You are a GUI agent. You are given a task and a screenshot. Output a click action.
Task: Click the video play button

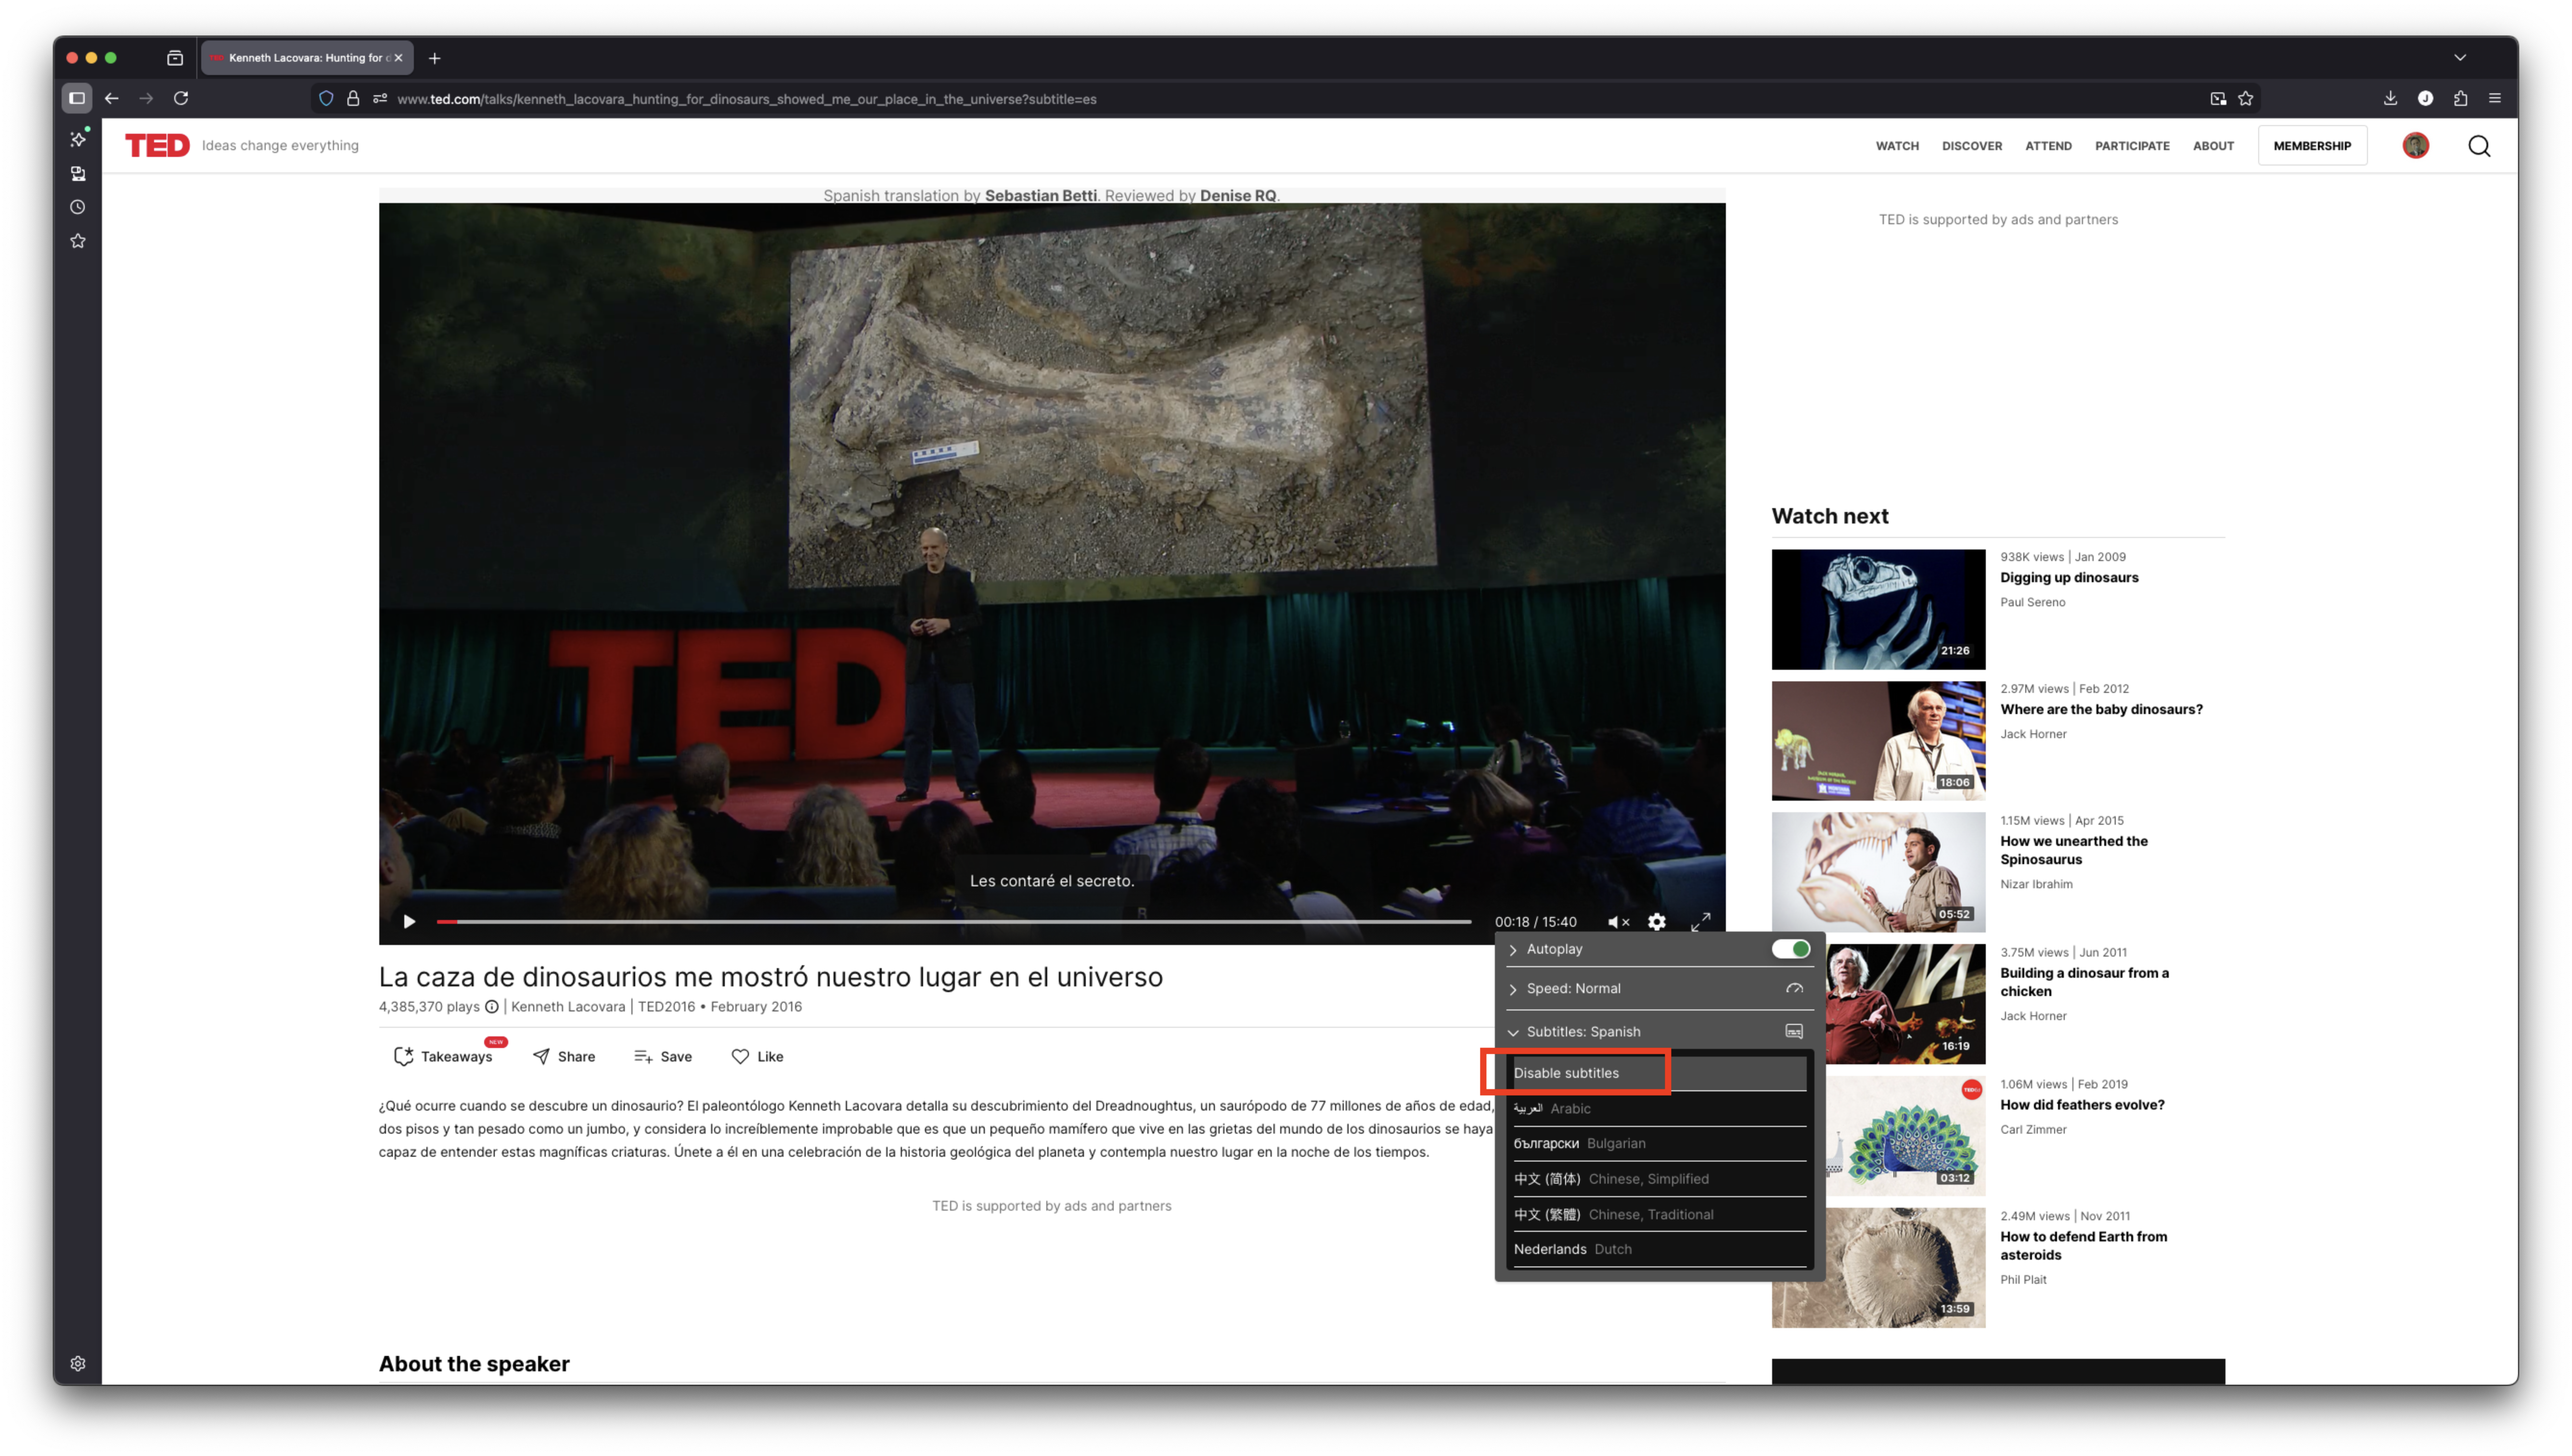[409, 921]
